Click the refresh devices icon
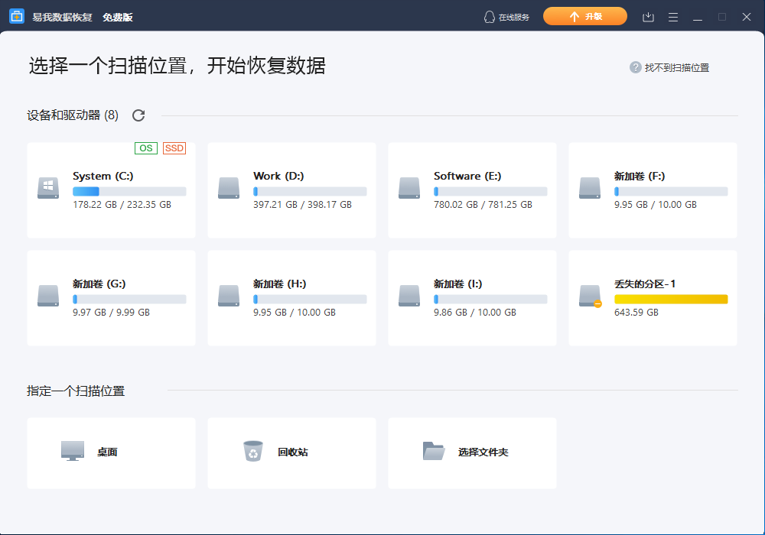Viewport: 765px width, 535px height. click(x=138, y=115)
